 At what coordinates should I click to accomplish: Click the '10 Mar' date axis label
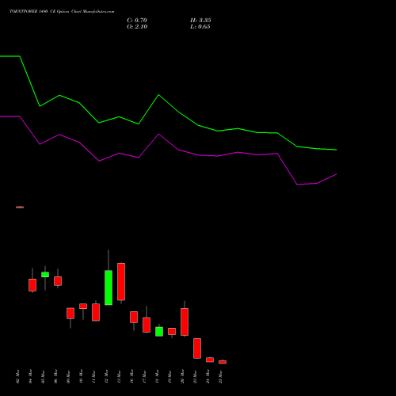tap(81, 376)
